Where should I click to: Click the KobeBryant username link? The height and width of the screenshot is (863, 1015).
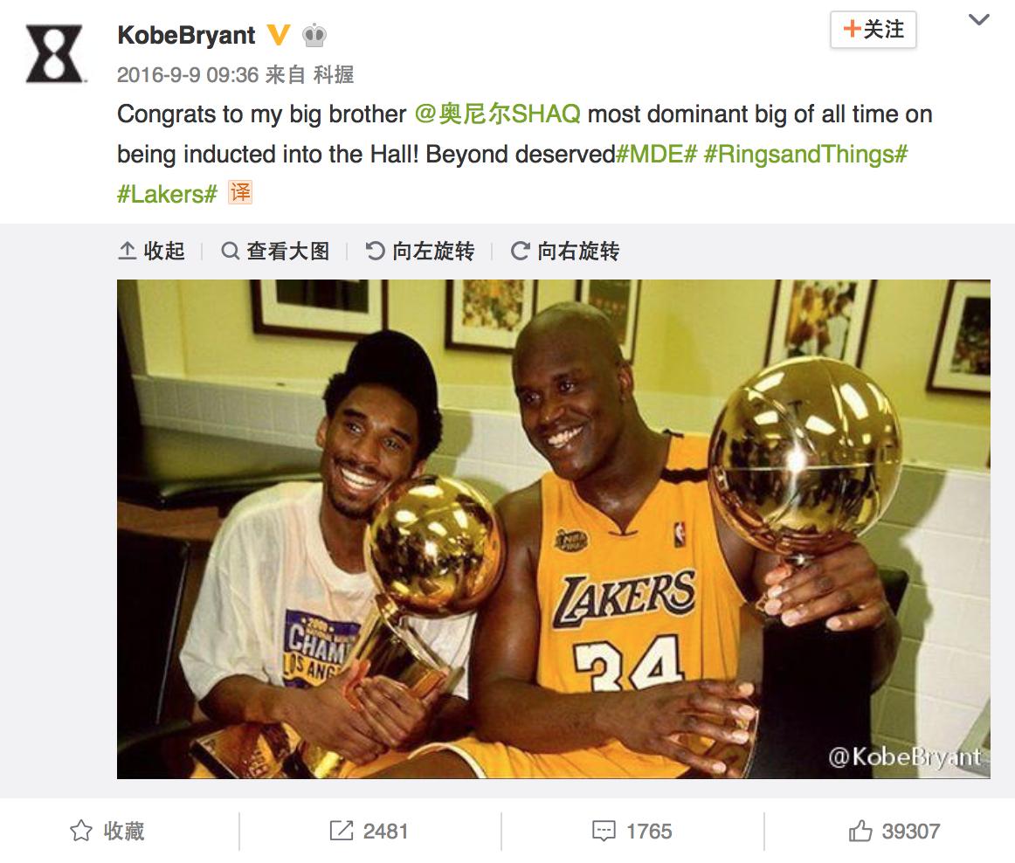[x=186, y=35]
